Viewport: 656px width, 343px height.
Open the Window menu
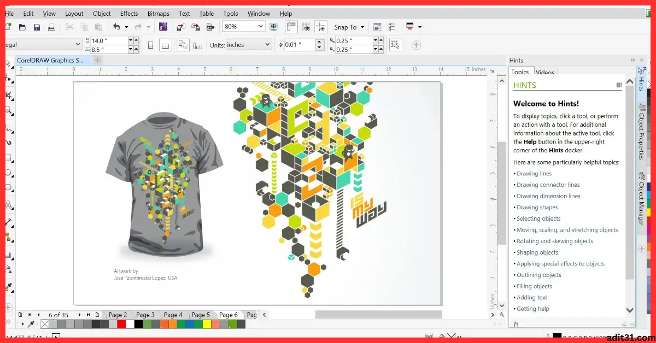[x=259, y=14]
